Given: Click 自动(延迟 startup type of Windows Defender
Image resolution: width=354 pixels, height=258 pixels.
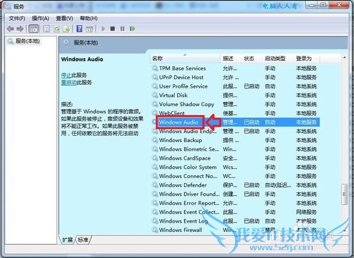Looking at the screenshot, I should (278, 185).
